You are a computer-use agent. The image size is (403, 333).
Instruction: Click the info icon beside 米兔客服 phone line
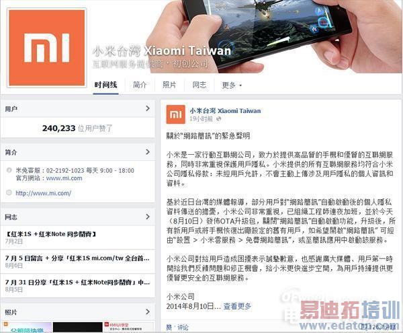click(9, 170)
